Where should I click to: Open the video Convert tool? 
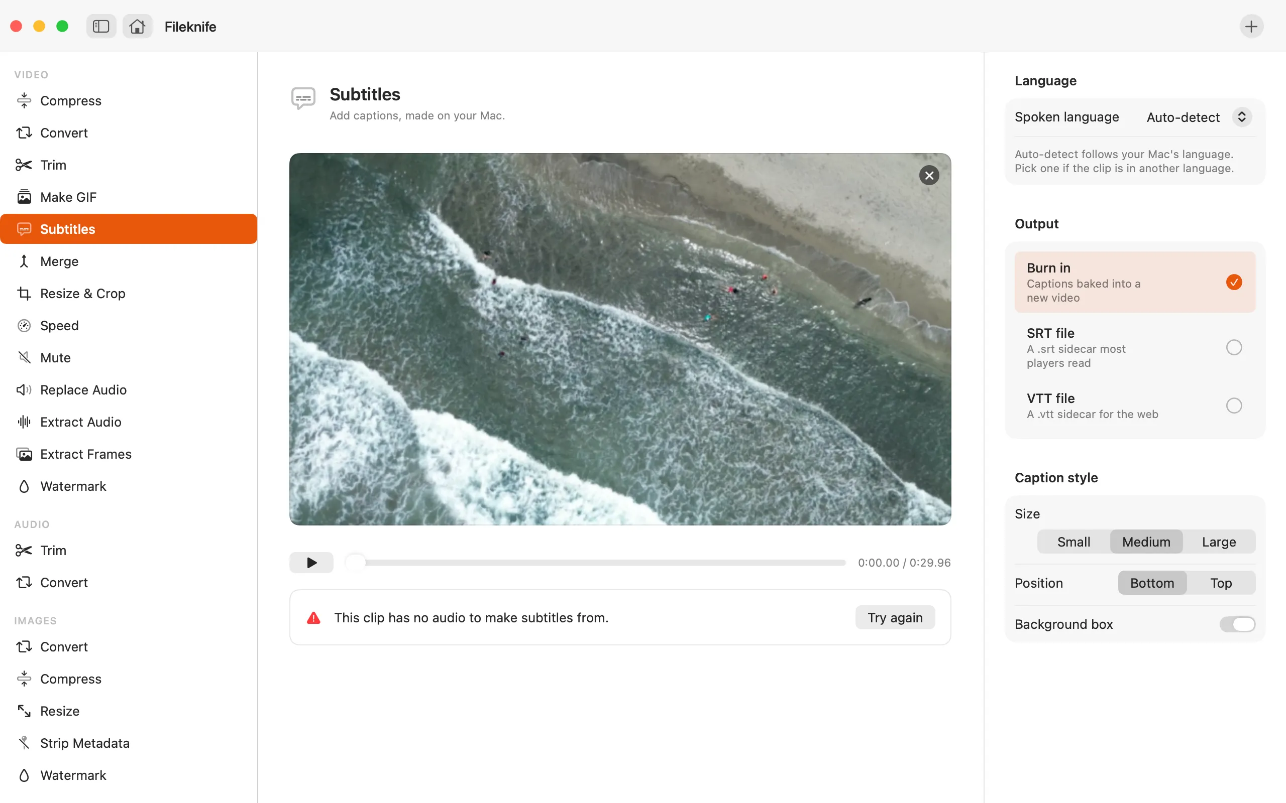[x=129, y=133]
